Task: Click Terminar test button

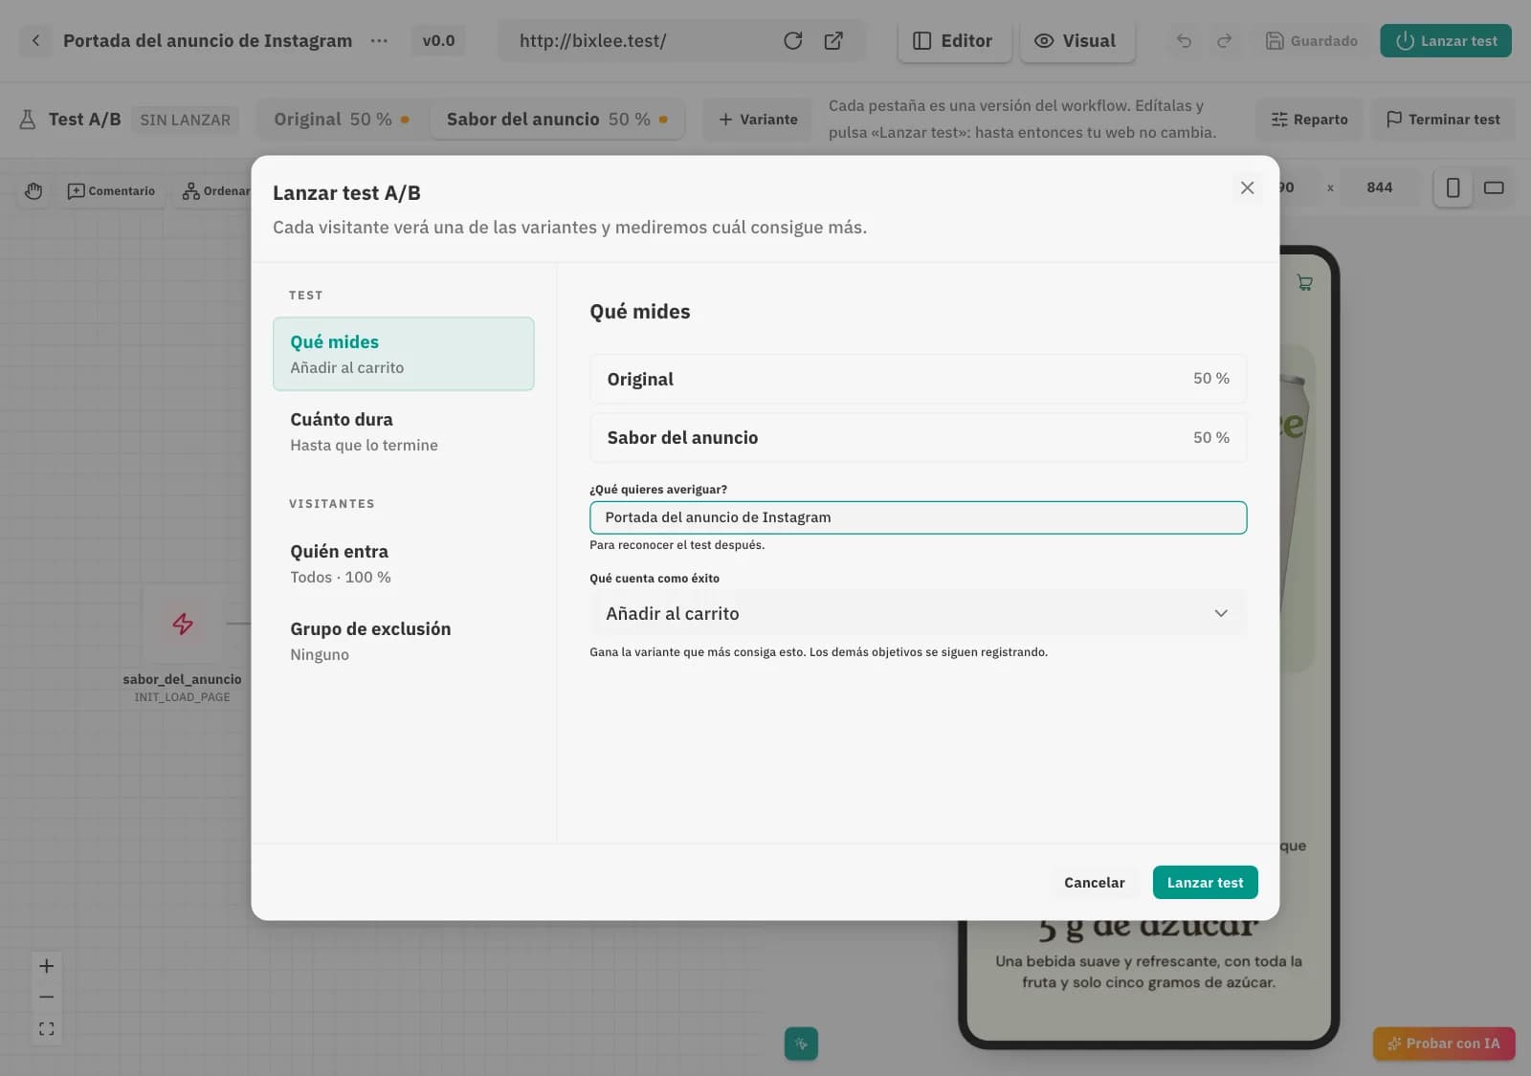Action: [x=1443, y=120]
